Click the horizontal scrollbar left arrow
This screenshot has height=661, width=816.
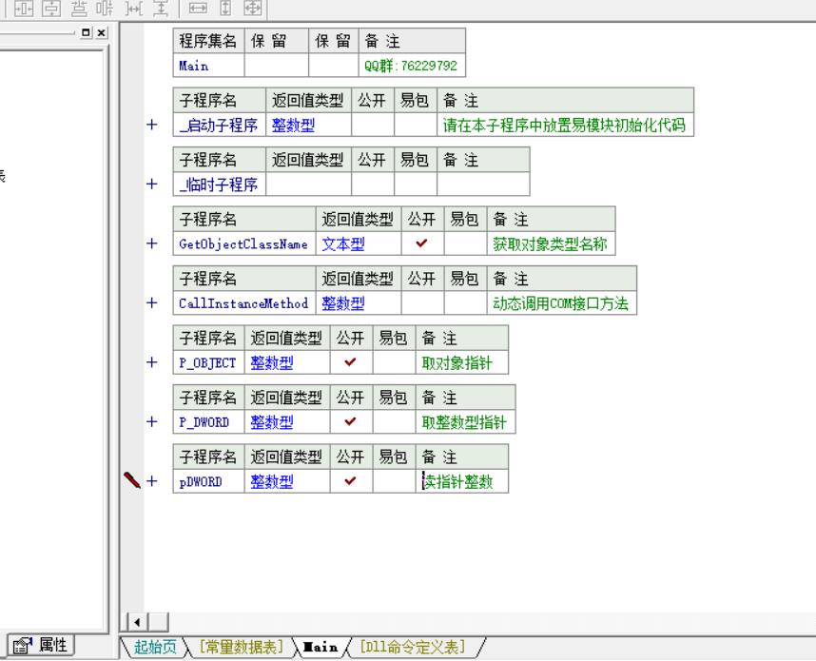click(137, 622)
